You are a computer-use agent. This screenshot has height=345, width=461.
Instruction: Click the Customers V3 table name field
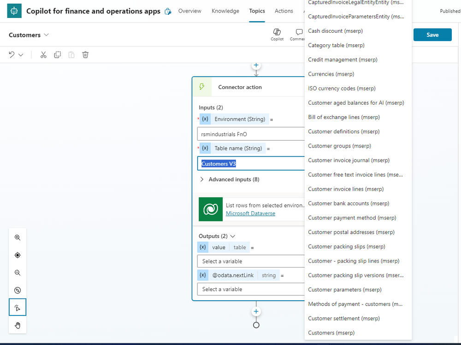251,164
